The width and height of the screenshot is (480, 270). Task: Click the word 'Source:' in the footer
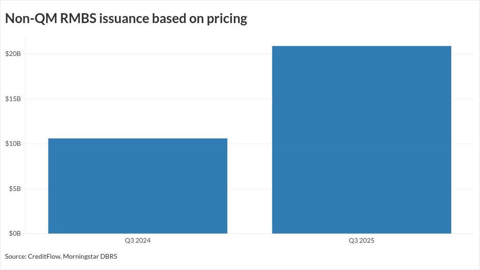(x=16, y=256)
